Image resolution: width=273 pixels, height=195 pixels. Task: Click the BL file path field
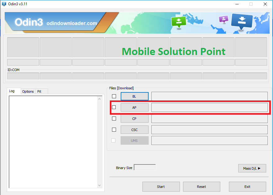pyautogui.click(x=209, y=96)
